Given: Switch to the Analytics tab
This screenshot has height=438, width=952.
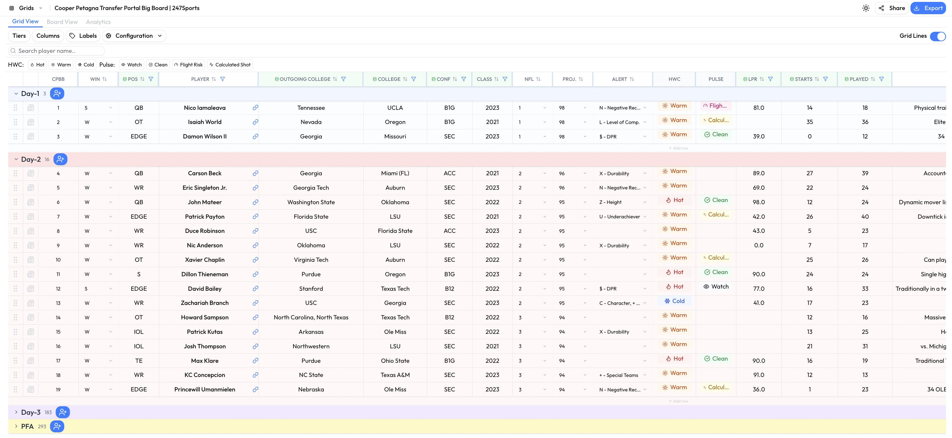Looking at the screenshot, I should [98, 21].
